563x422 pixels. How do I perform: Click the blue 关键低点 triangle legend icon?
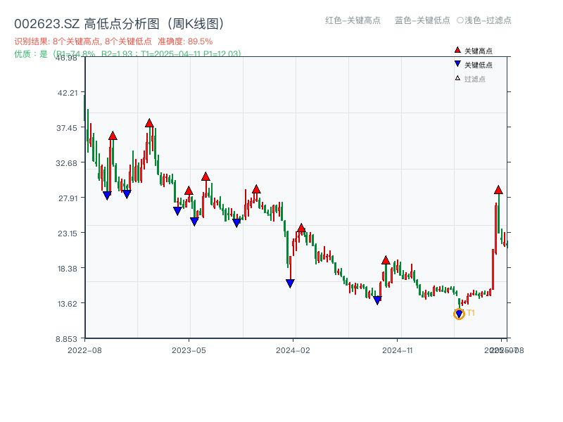[456, 62]
